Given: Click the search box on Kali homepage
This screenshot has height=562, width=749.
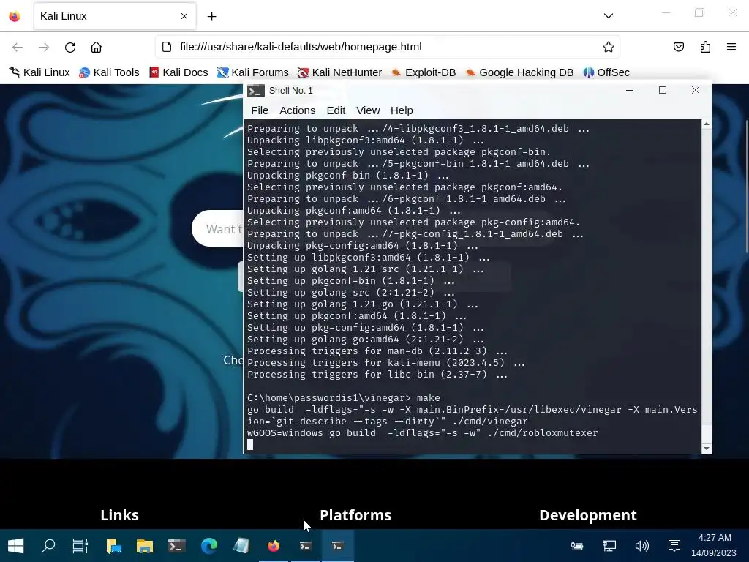Looking at the screenshot, I should (217, 228).
